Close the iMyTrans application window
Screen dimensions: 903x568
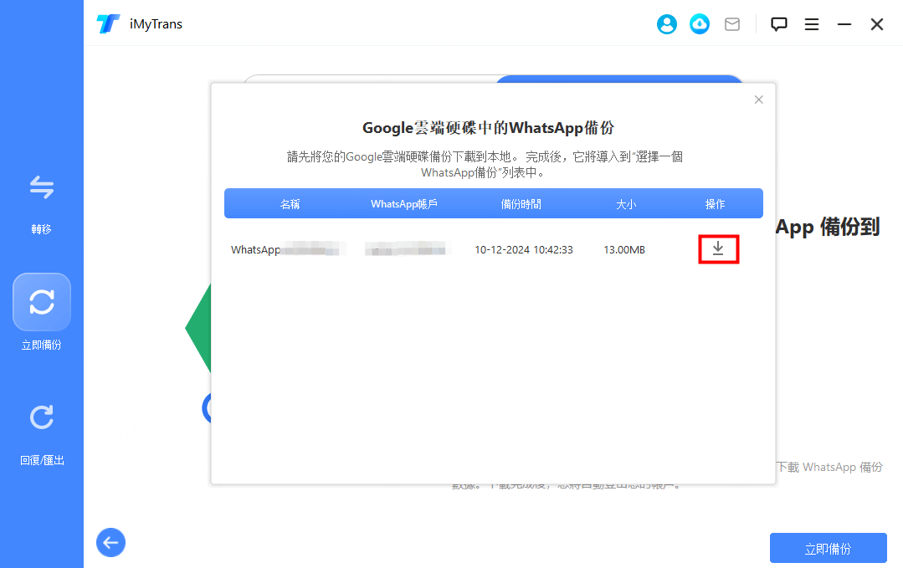(876, 24)
